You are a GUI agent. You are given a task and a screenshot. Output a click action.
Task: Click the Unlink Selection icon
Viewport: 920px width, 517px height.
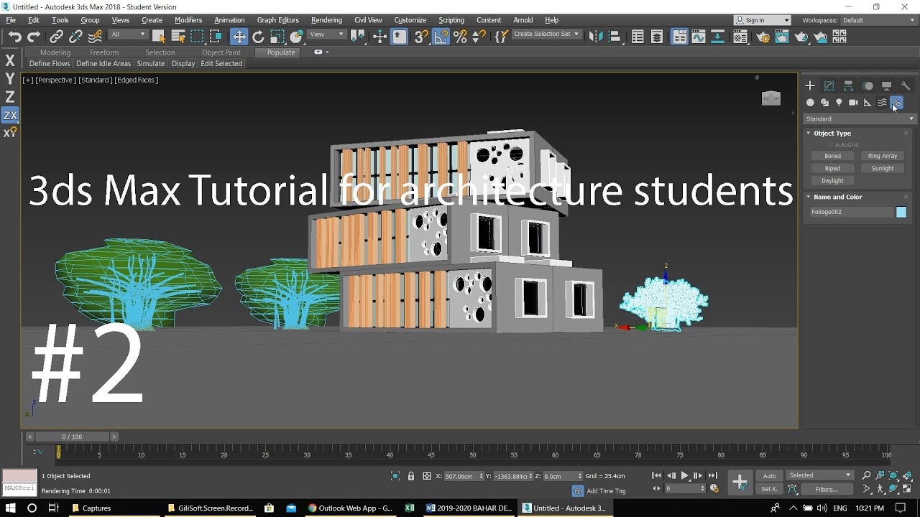(x=75, y=37)
